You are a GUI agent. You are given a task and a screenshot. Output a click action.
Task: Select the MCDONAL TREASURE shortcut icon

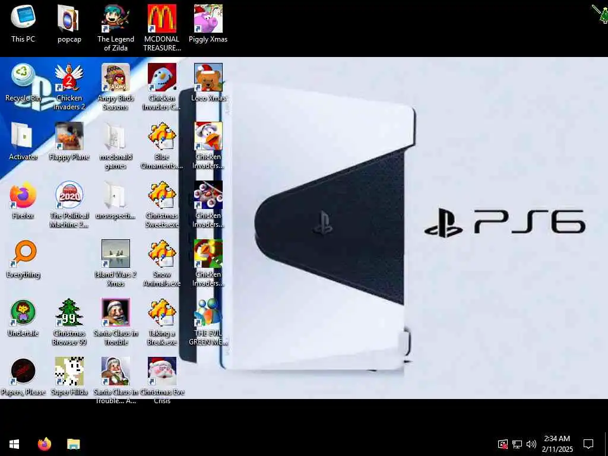click(161, 18)
